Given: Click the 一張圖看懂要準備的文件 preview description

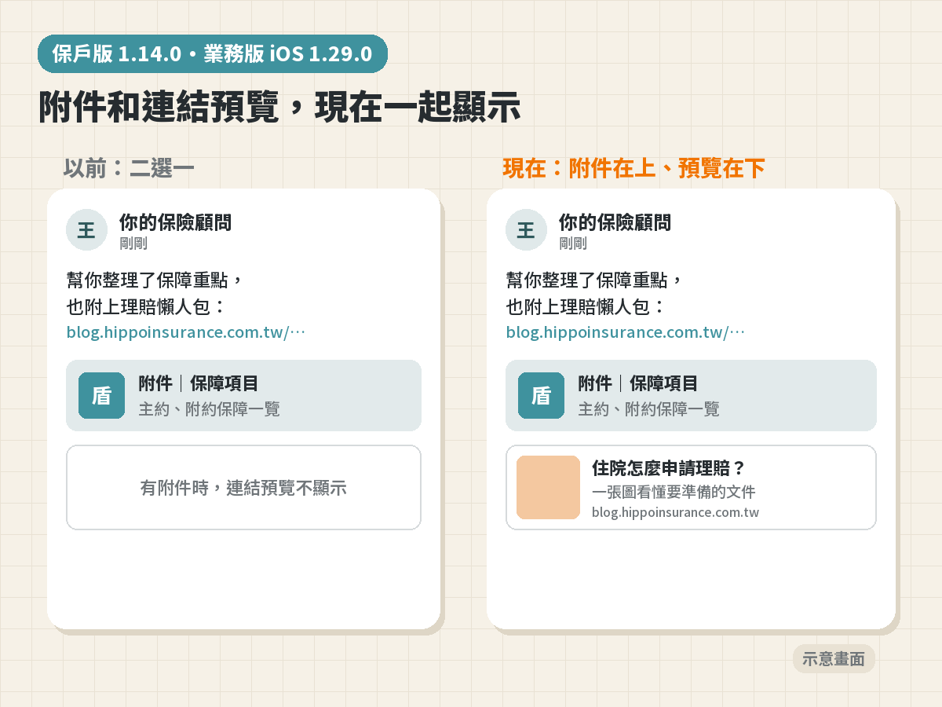Looking at the screenshot, I should point(674,492).
